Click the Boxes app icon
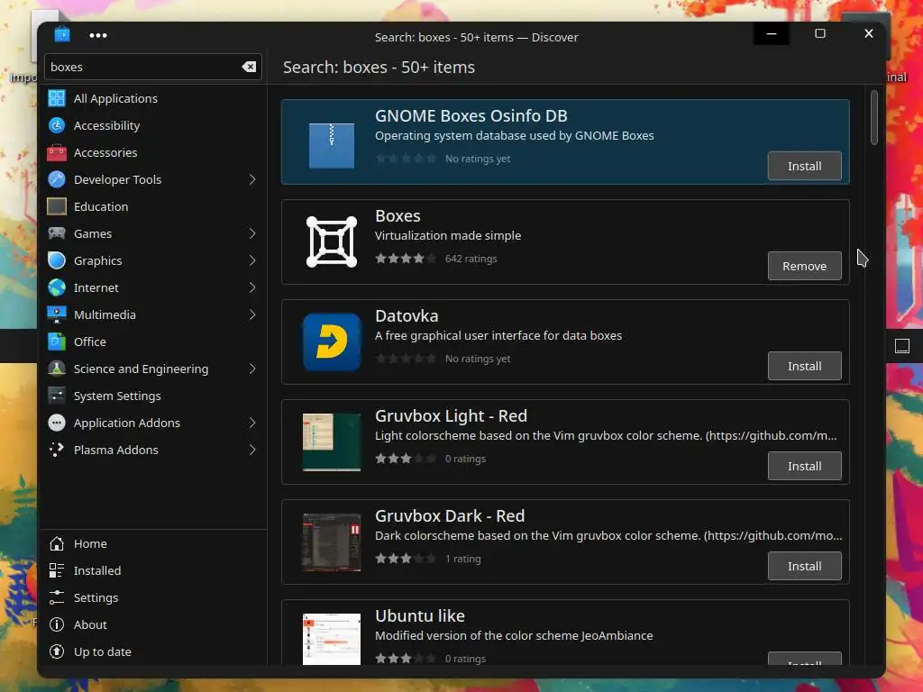The image size is (923, 692). click(x=332, y=241)
